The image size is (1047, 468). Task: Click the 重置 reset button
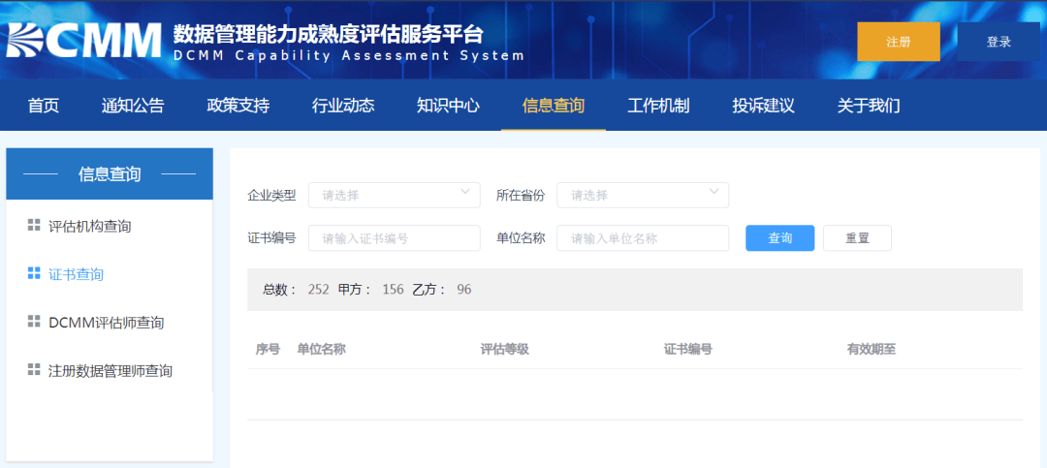point(857,238)
